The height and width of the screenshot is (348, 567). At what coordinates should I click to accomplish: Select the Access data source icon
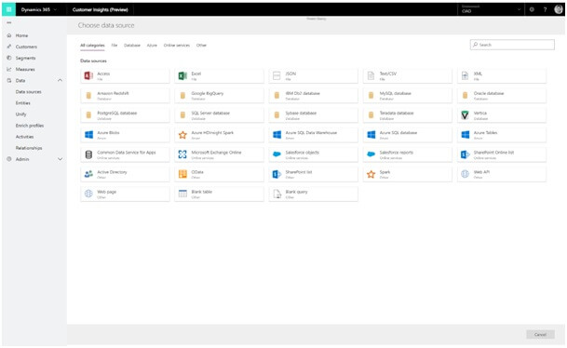88,75
